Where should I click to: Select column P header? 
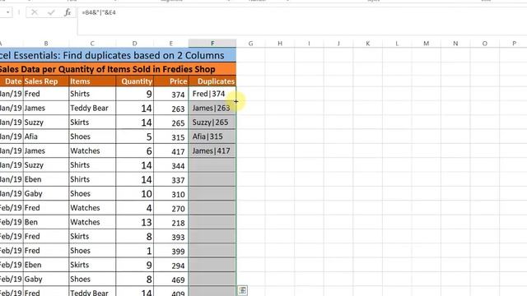[514, 44]
